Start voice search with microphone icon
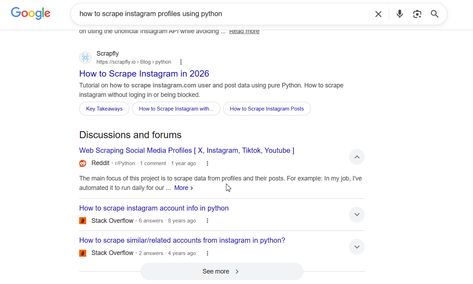 pyautogui.click(x=400, y=14)
